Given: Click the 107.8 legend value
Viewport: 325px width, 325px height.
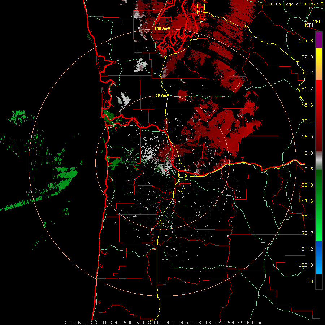Looking at the screenshot, I should click(306, 40).
